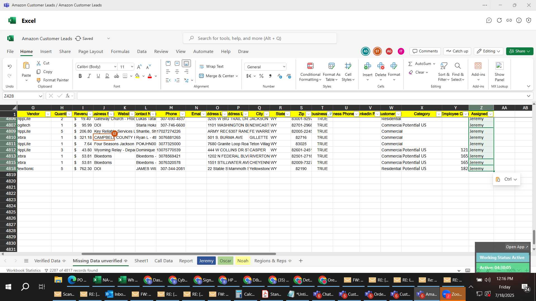Open the Name Box dropdown
The width and height of the screenshot is (536, 301).
coord(40,96)
